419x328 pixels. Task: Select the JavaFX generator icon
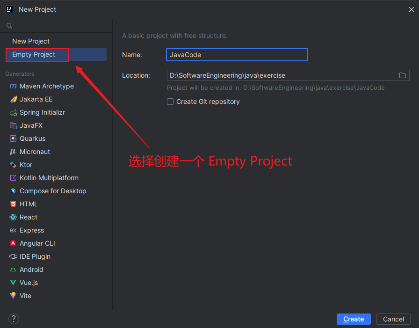[13, 125]
